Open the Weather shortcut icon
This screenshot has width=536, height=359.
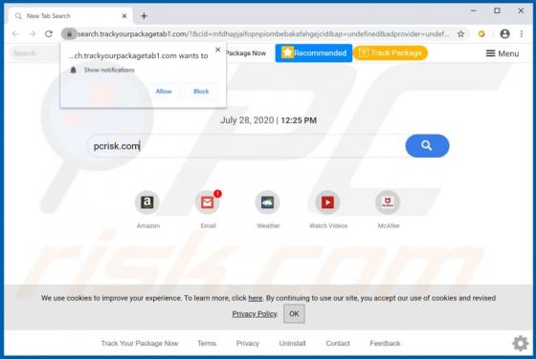tap(267, 202)
